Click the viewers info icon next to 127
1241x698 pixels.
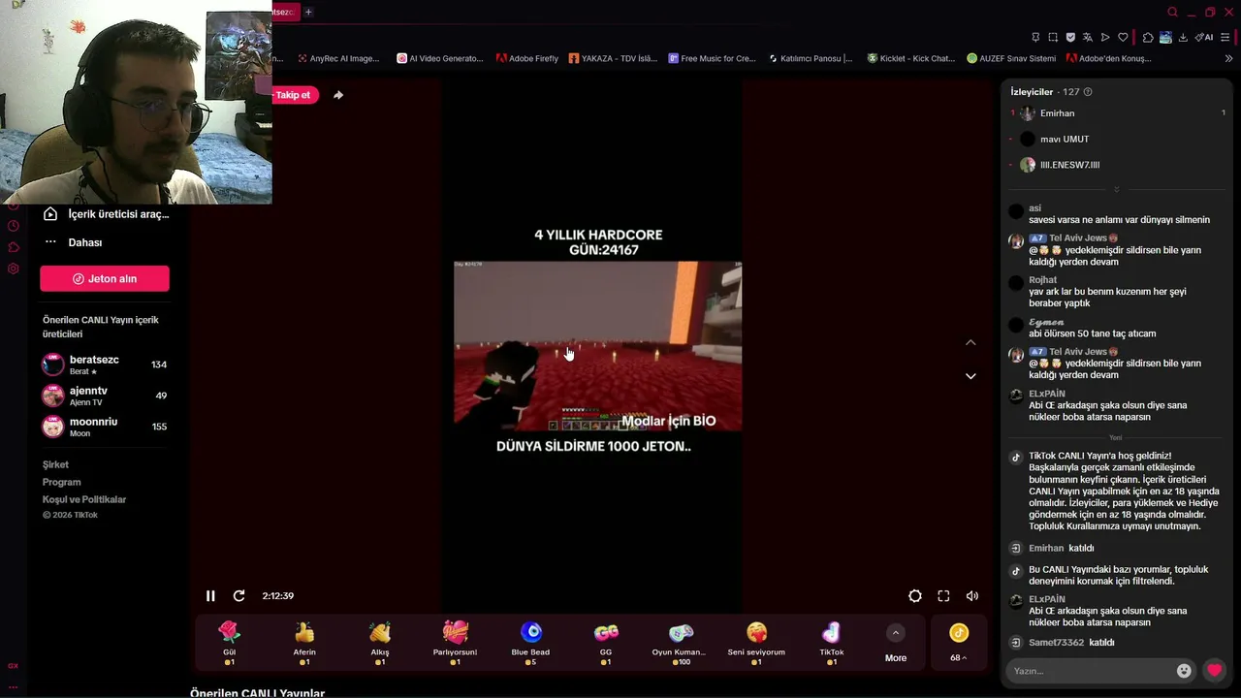[x=1088, y=92]
